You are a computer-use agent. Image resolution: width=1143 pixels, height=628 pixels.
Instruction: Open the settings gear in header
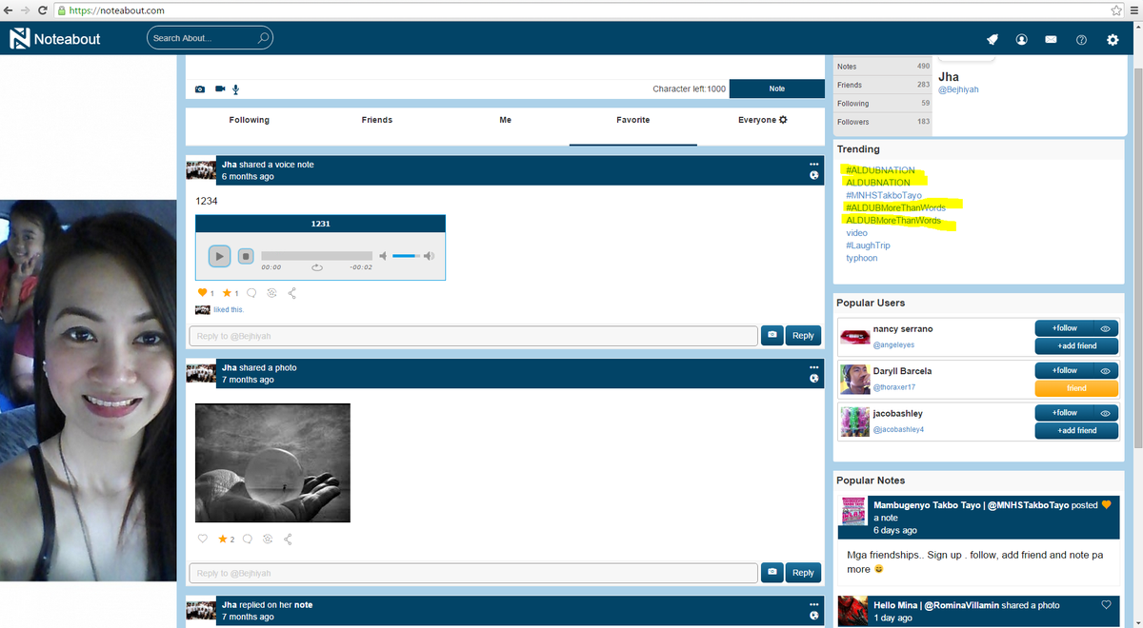click(1113, 40)
